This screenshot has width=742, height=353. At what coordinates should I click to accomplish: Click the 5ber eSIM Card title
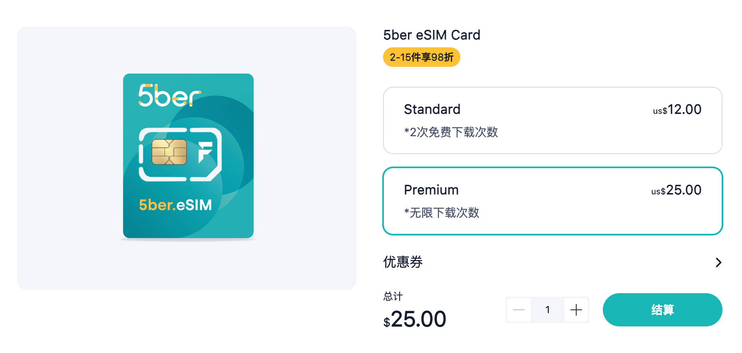click(432, 35)
